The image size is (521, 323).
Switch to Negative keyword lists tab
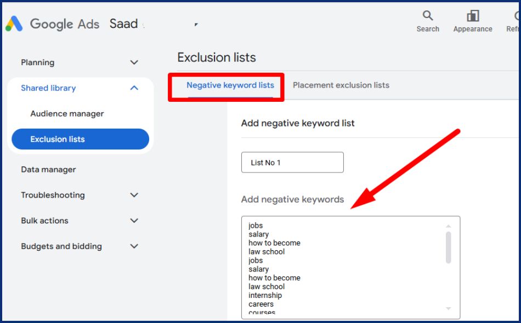click(230, 85)
